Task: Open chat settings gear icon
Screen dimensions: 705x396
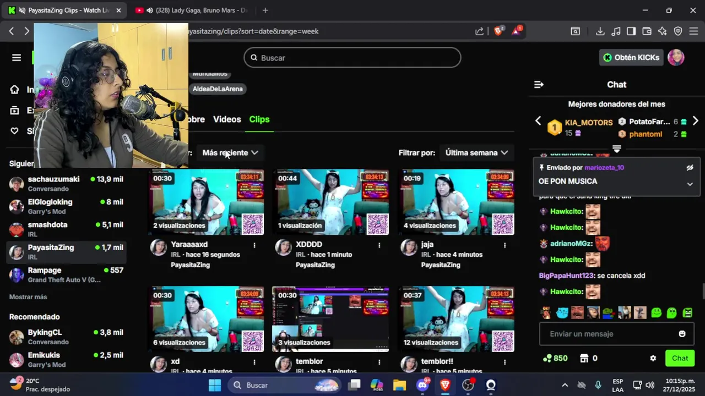Action: [x=653, y=358]
